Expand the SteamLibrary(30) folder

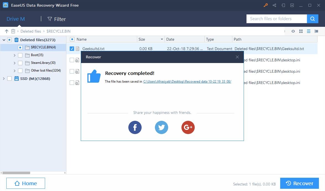tap(14, 63)
